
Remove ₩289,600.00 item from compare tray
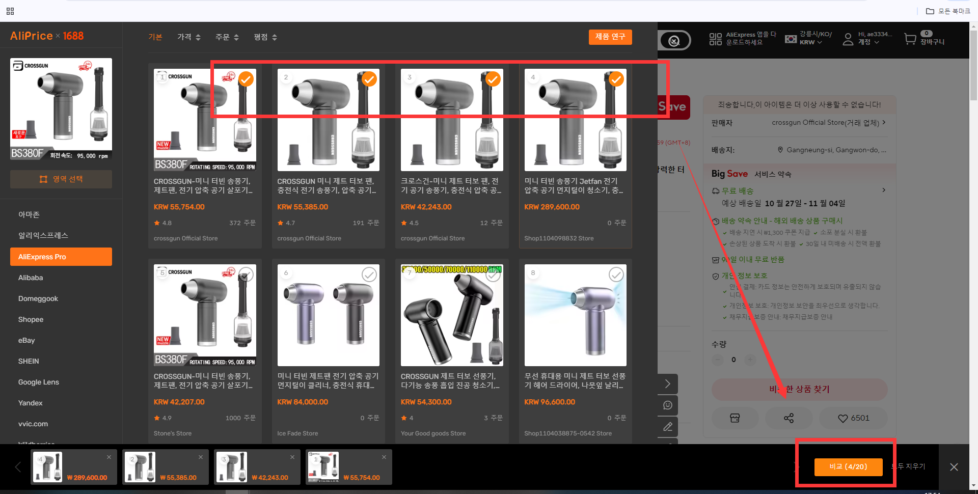point(109,457)
